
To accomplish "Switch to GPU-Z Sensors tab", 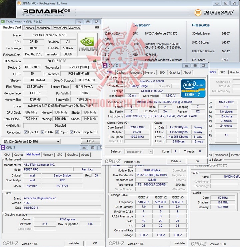I will point(29,28).
